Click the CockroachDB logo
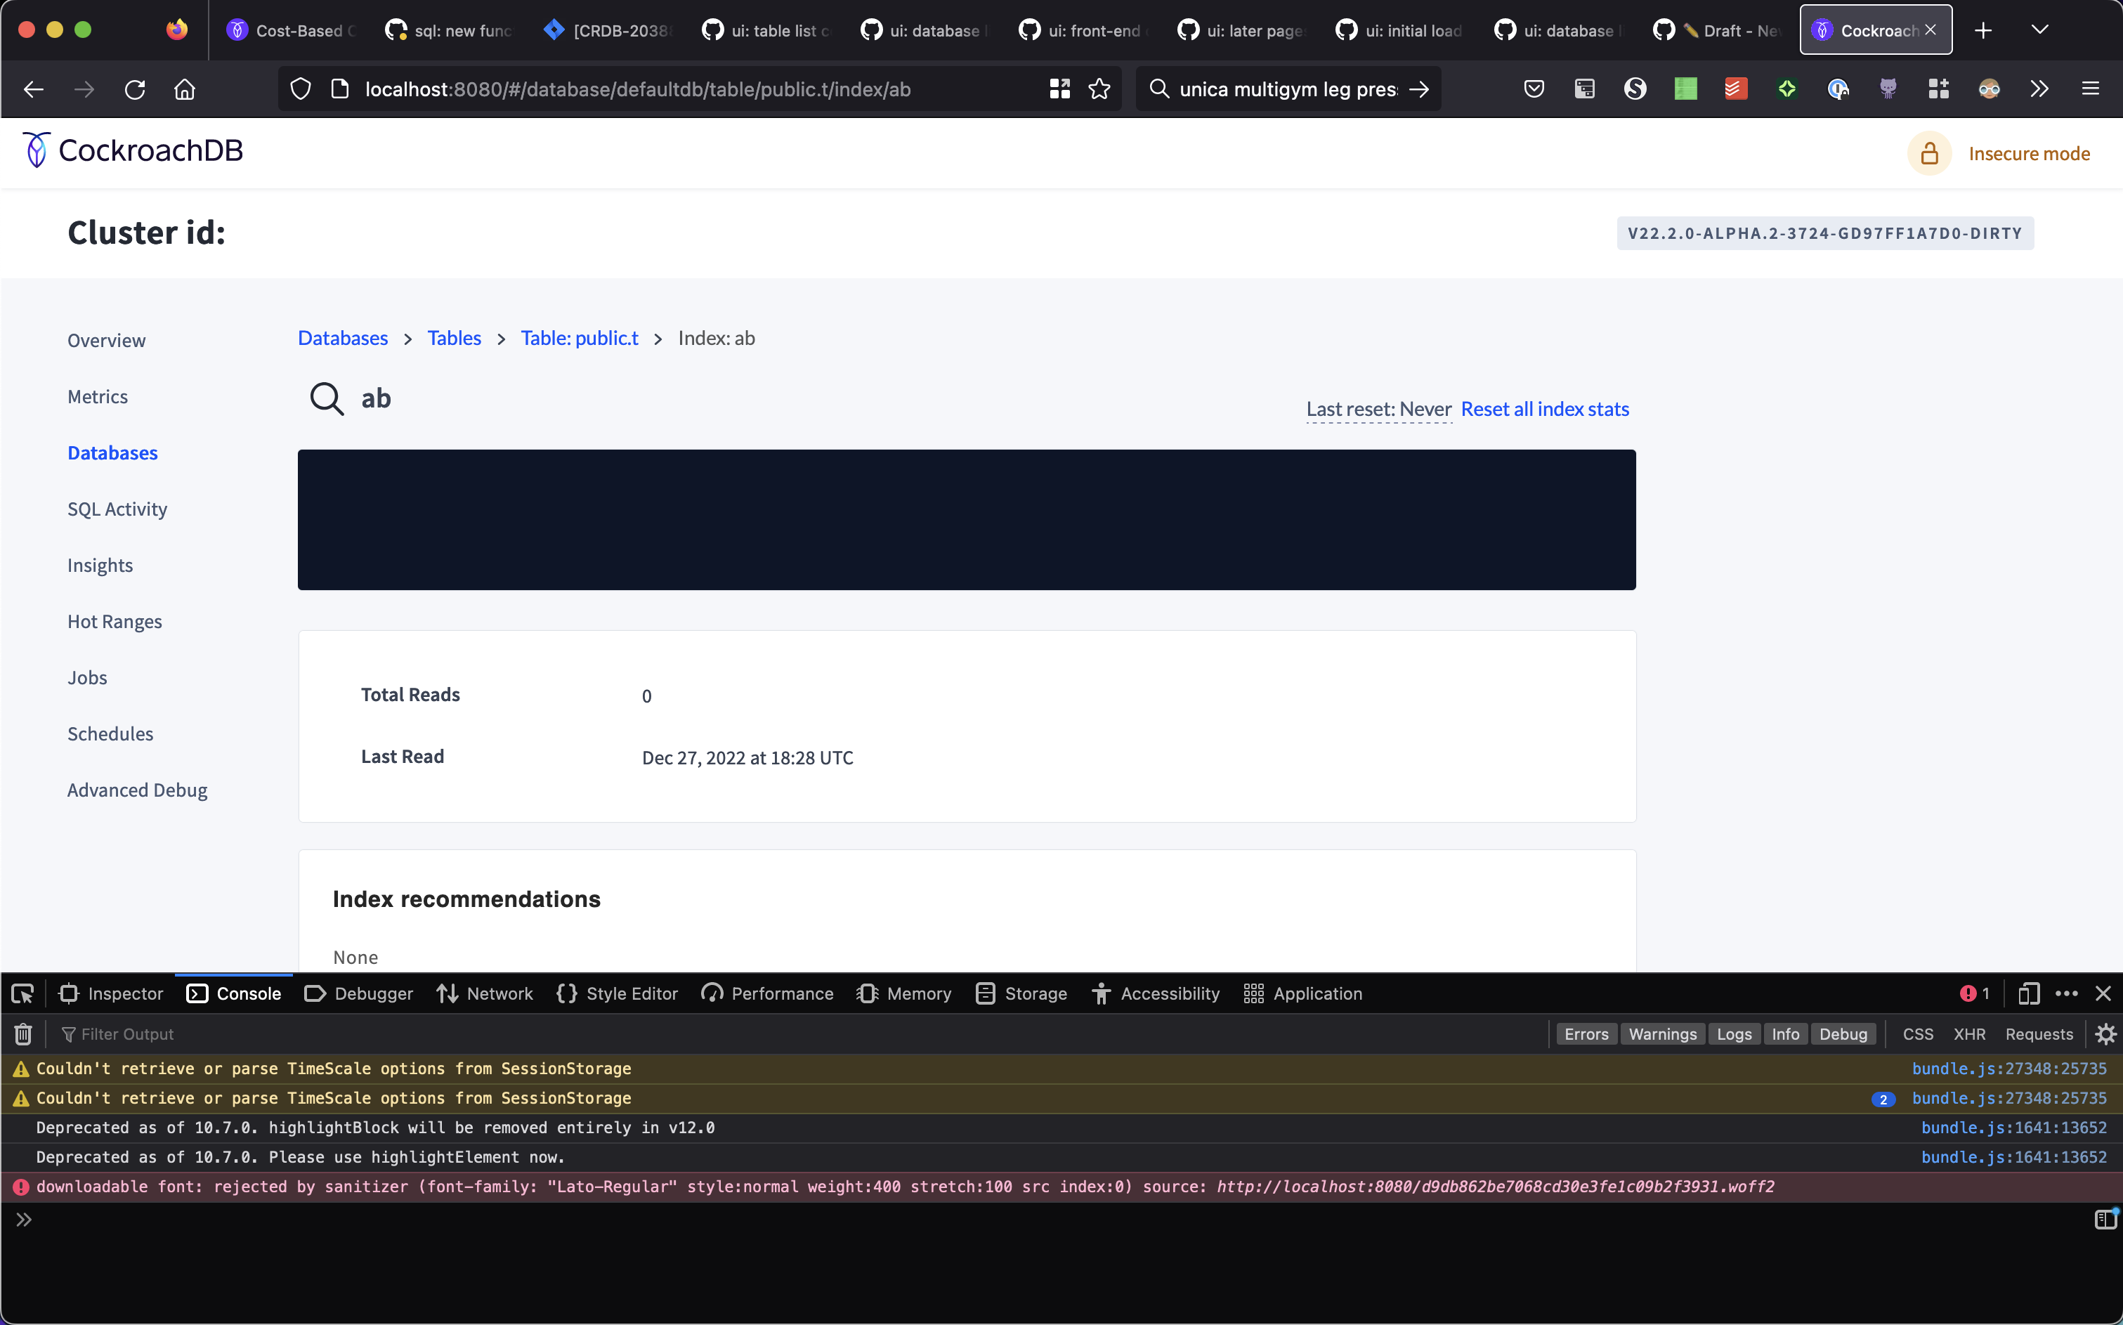The height and width of the screenshot is (1325, 2123). (x=132, y=151)
